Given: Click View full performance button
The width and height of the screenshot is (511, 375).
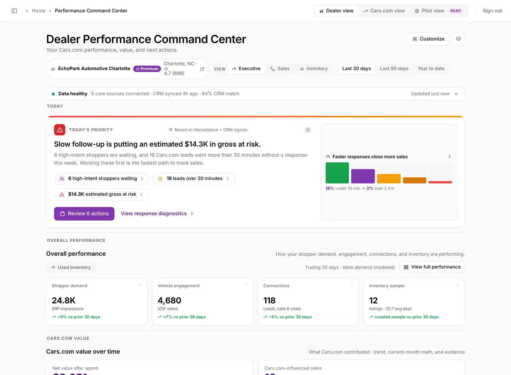Looking at the screenshot, I should pos(432,267).
